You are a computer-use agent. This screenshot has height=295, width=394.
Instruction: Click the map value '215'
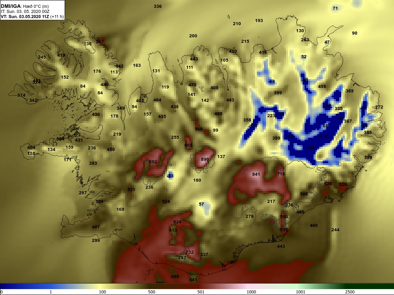pyautogui.click(x=245, y=41)
